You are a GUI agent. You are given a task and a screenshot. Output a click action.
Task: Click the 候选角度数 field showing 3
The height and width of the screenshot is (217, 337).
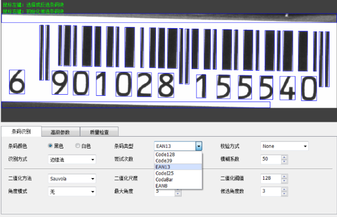pyautogui.click(x=271, y=191)
